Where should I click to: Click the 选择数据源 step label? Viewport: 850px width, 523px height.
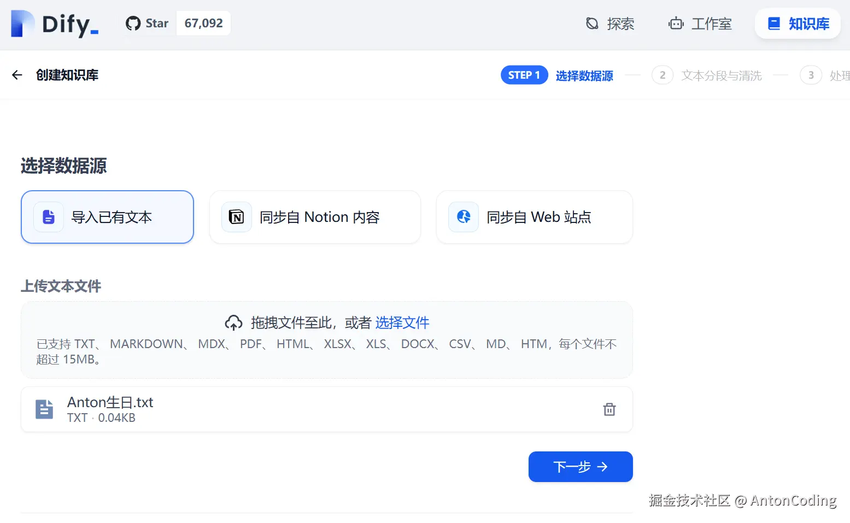(584, 75)
